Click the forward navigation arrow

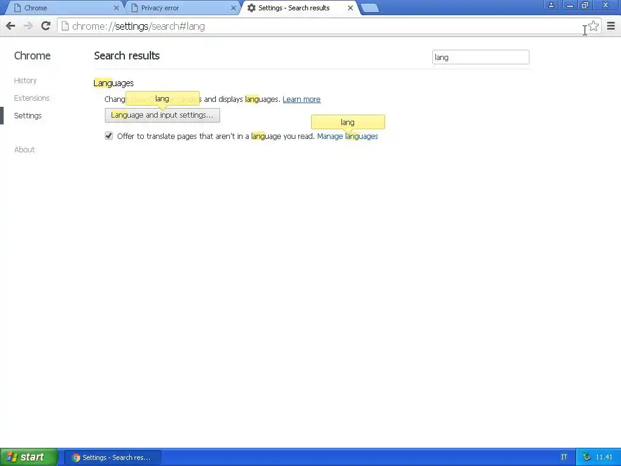(x=28, y=26)
